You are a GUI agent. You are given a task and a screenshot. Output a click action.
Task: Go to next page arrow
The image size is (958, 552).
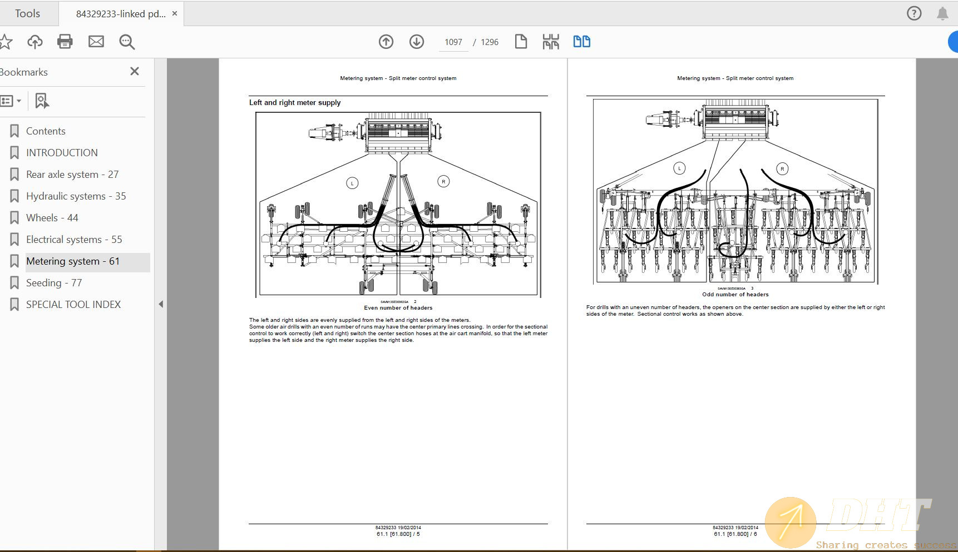[x=417, y=42]
